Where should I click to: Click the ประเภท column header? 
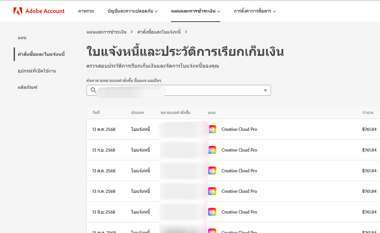pos(137,112)
